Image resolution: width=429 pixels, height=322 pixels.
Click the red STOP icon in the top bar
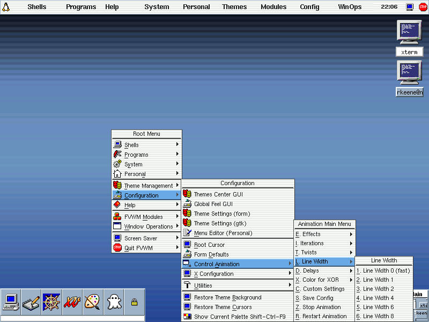point(423,7)
